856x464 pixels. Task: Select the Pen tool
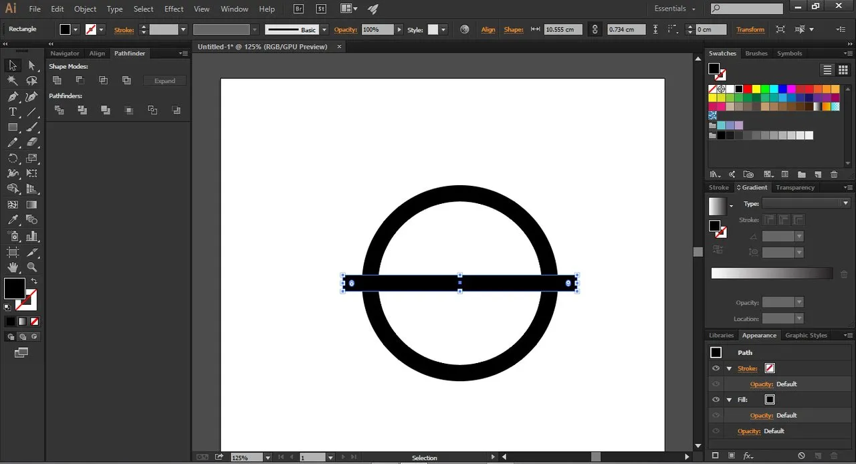pyautogui.click(x=13, y=96)
